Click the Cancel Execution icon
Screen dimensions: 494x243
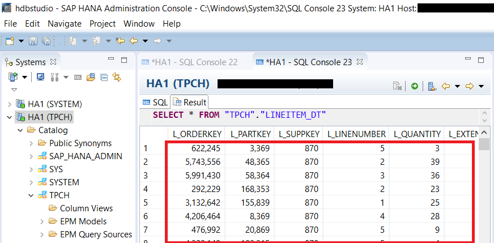(x=397, y=86)
